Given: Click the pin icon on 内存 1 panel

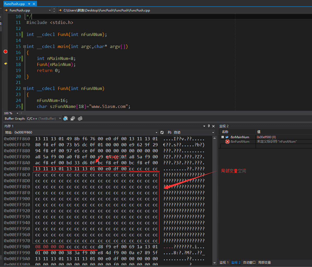Looking at the screenshot, I should (x=209, y=126).
